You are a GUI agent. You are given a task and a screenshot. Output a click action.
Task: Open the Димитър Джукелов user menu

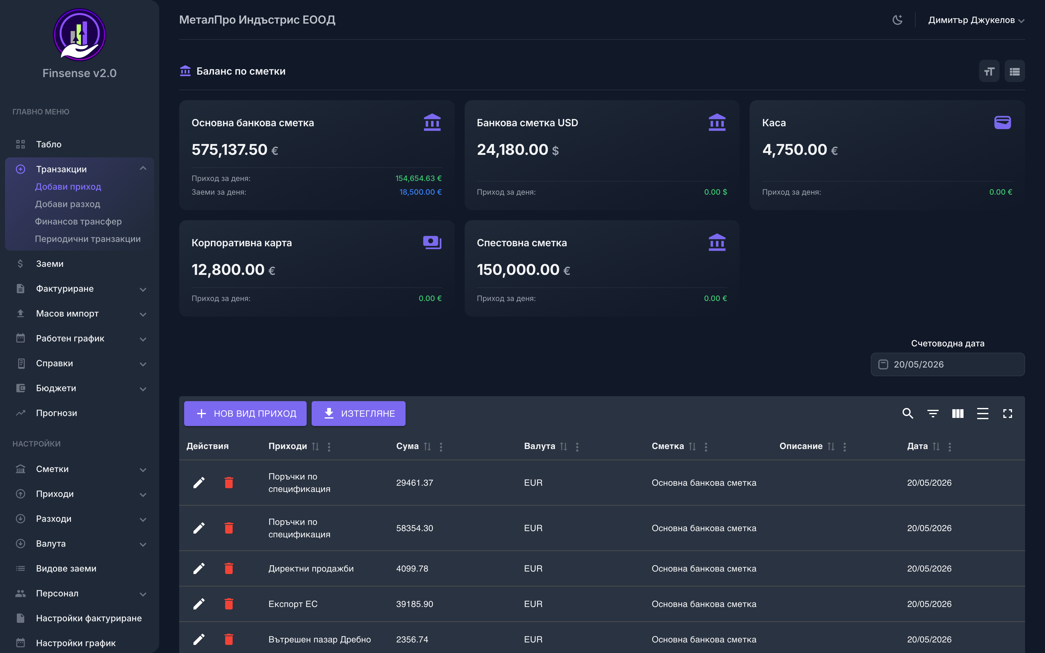[976, 20]
